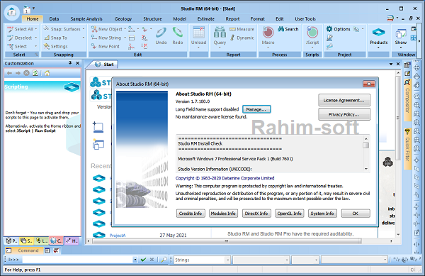
Task: Click the Manage... button
Action: click(x=256, y=109)
